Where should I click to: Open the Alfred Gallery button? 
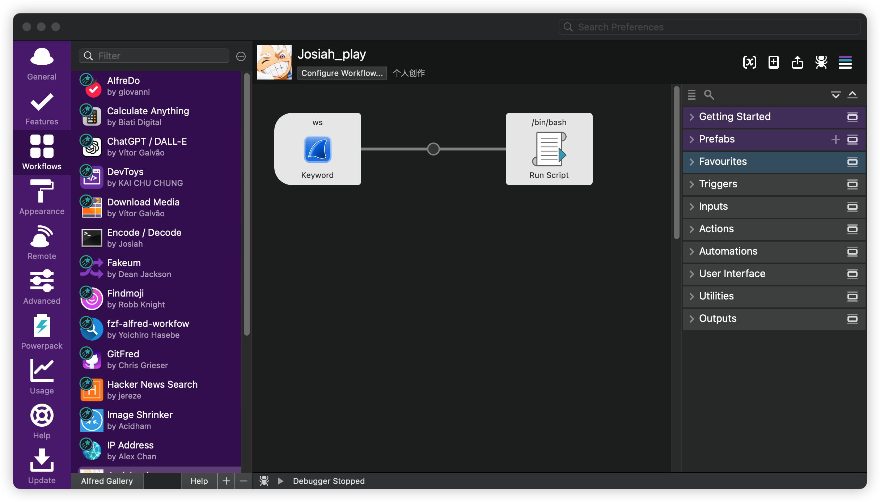coord(107,481)
